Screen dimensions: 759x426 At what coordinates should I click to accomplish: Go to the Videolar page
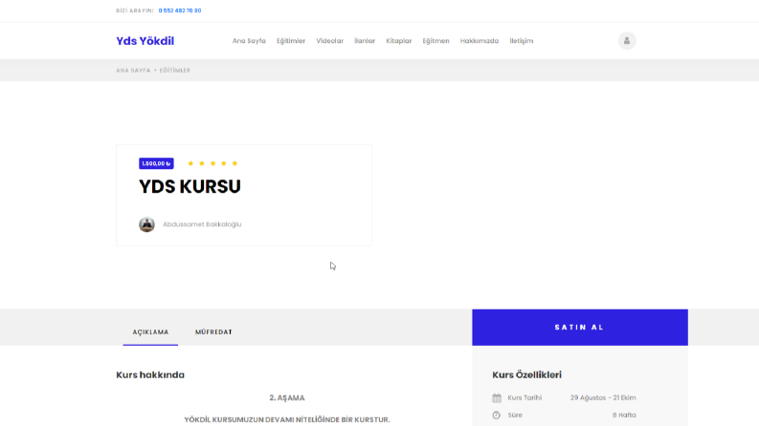click(x=329, y=41)
